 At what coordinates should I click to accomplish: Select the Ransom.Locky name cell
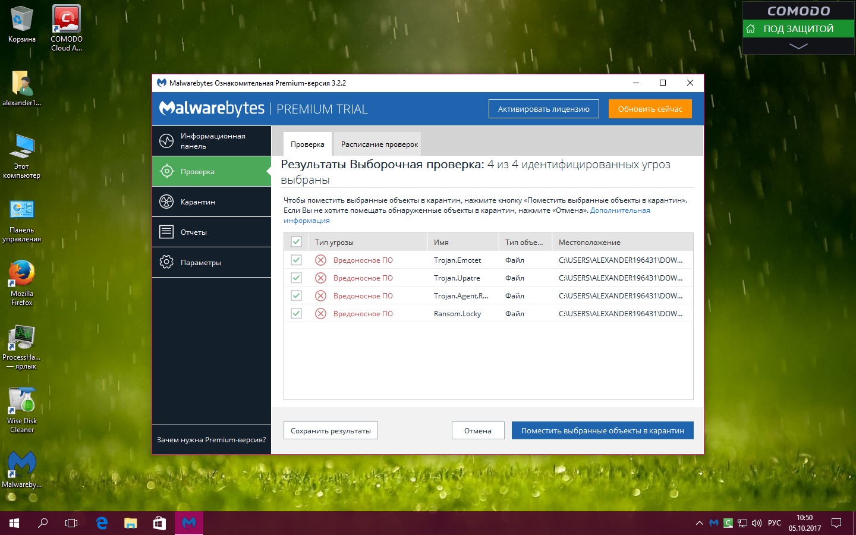(x=458, y=313)
